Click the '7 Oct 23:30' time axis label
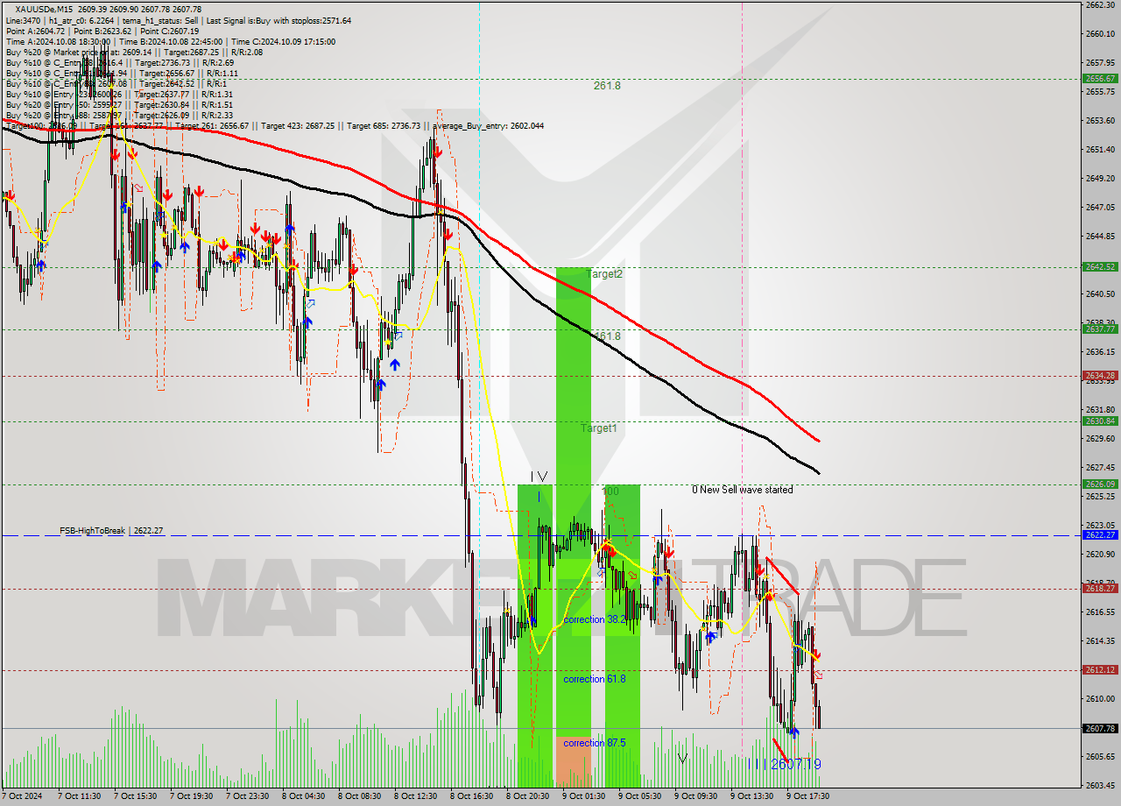Viewport: 1121px width, 806px height. [x=248, y=796]
